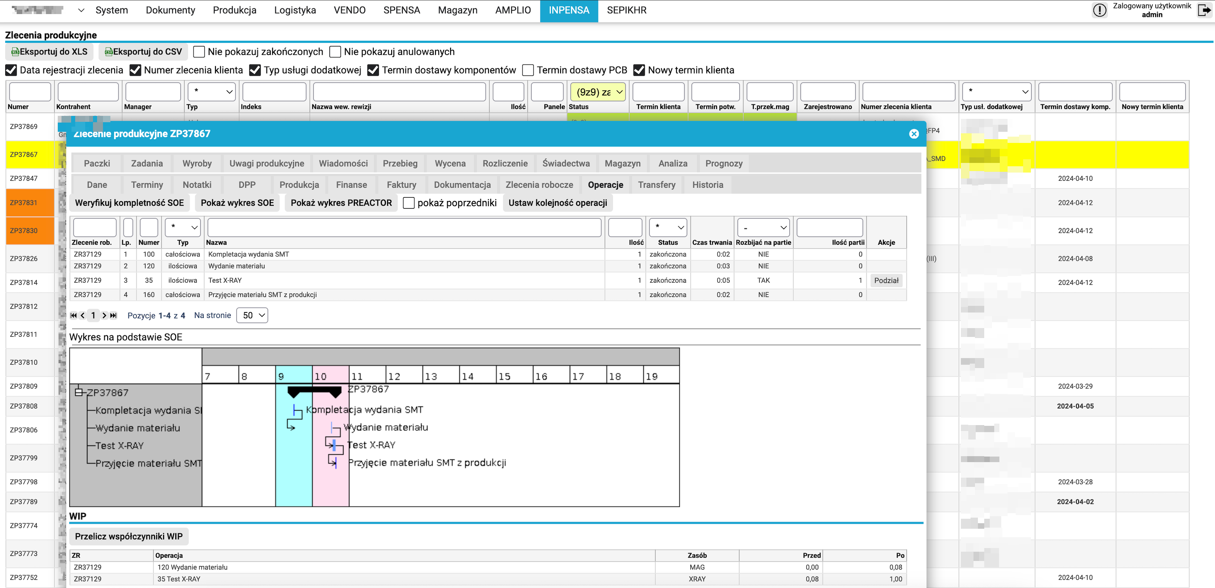Image resolution: width=1215 pixels, height=588 pixels.
Task: Open the SEPIKHR menu
Action: click(x=626, y=10)
